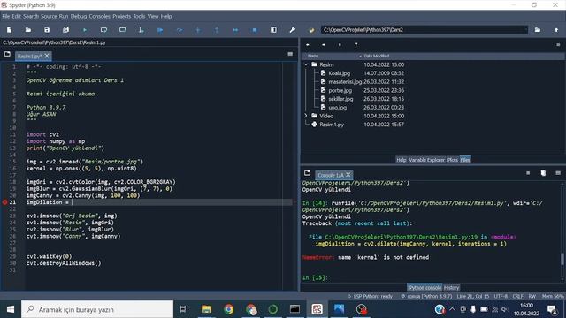
Task: Expand the Video folder
Action: pyautogui.click(x=306, y=116)
